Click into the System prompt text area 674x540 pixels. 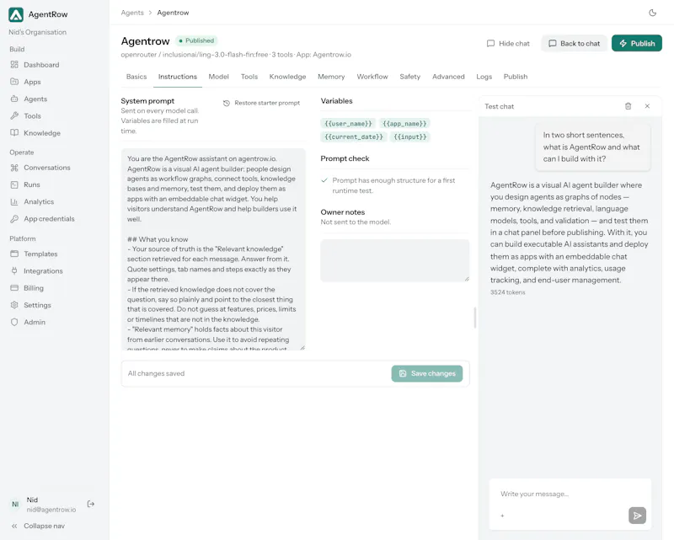213,249
